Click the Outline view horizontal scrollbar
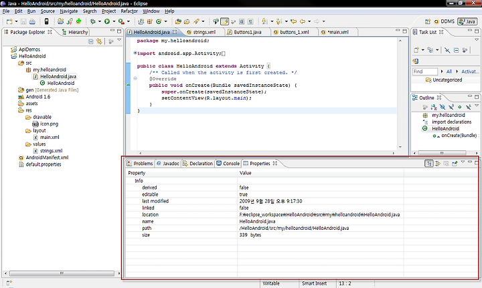The image size is (482, 288). (x=442, y=153)
